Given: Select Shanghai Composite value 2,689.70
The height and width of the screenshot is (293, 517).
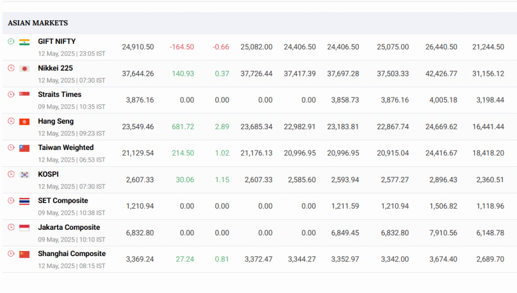Looking at the screenshot, I should [490, 259].
